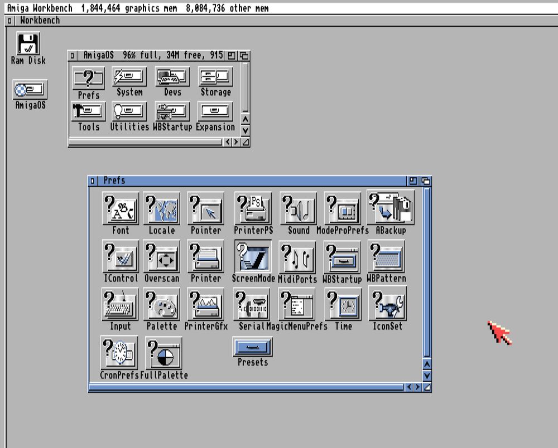Open the Font preferences icon

[x=121, y=208]
